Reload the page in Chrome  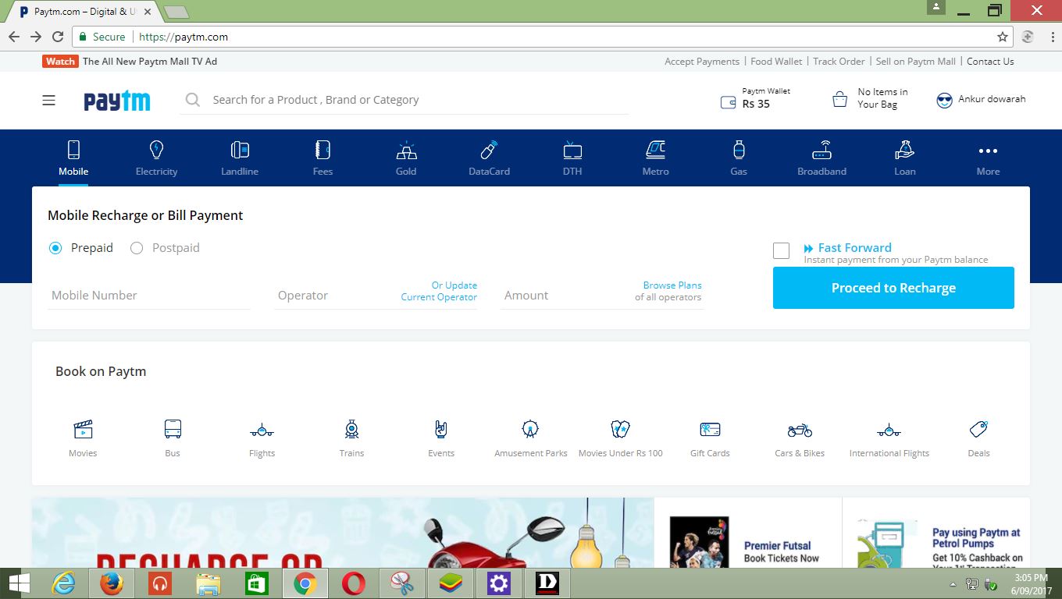58,37
